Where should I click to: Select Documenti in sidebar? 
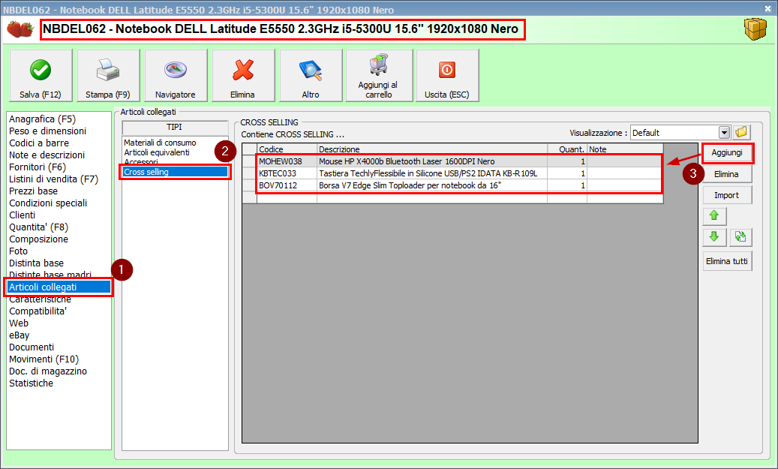32,347
